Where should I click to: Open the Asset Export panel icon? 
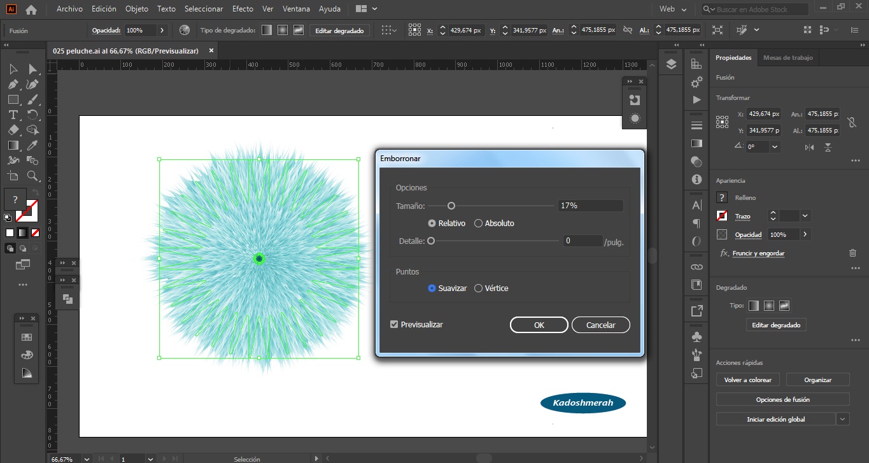coord(696,311)
